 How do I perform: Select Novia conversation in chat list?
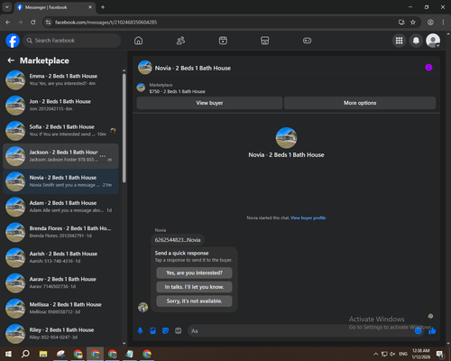pos(61,181)
